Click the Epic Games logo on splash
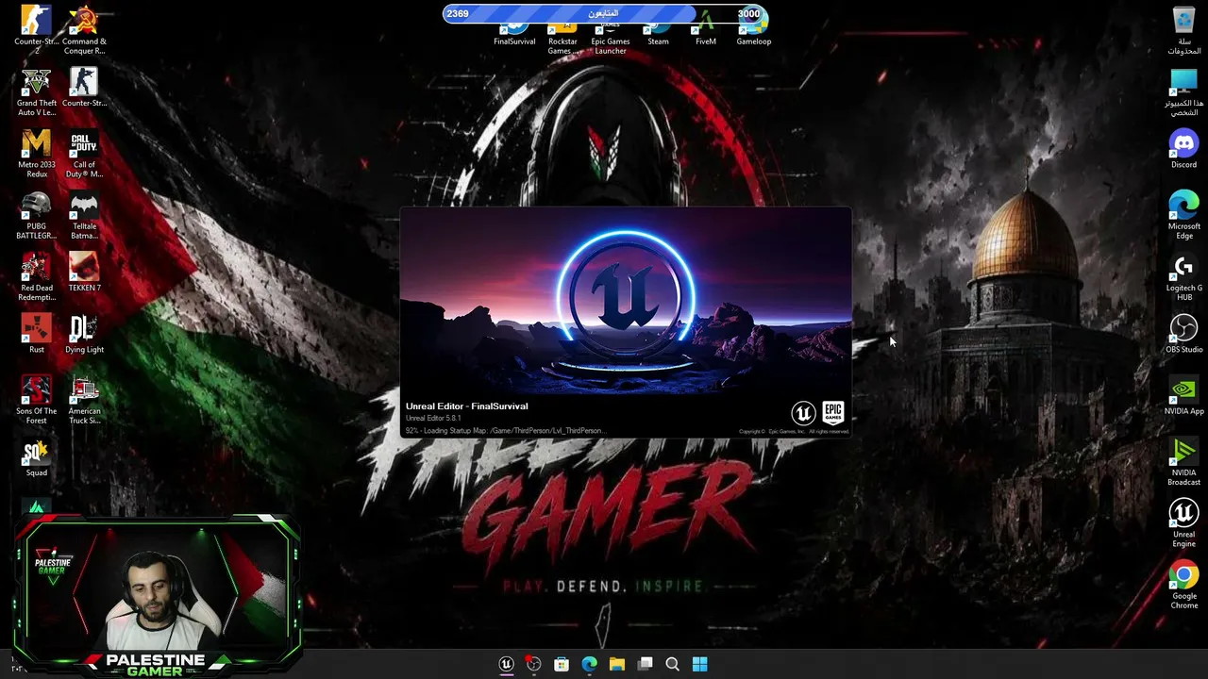This screenshot has width=1208, height=679. tap(832, 412)
